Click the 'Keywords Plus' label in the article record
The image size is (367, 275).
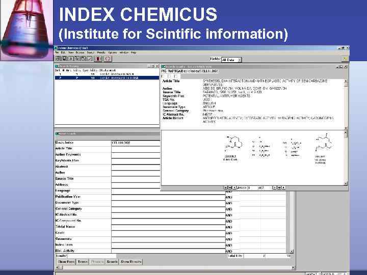[173, 96]
